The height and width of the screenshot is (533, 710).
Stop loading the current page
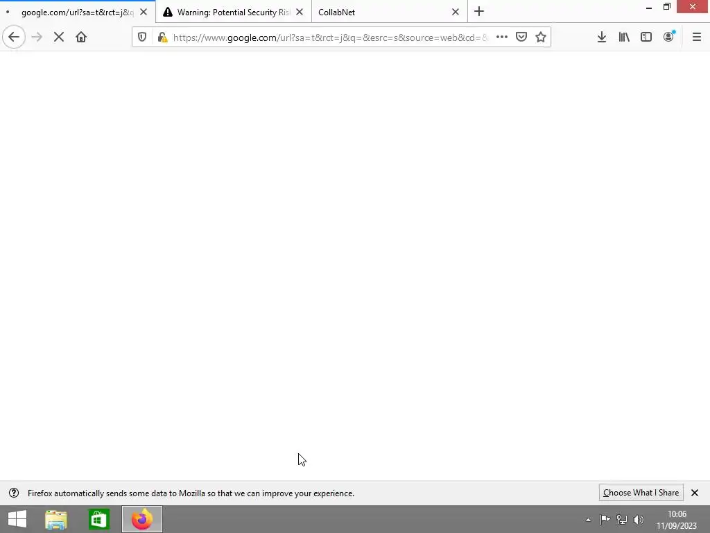click(59, 37)
